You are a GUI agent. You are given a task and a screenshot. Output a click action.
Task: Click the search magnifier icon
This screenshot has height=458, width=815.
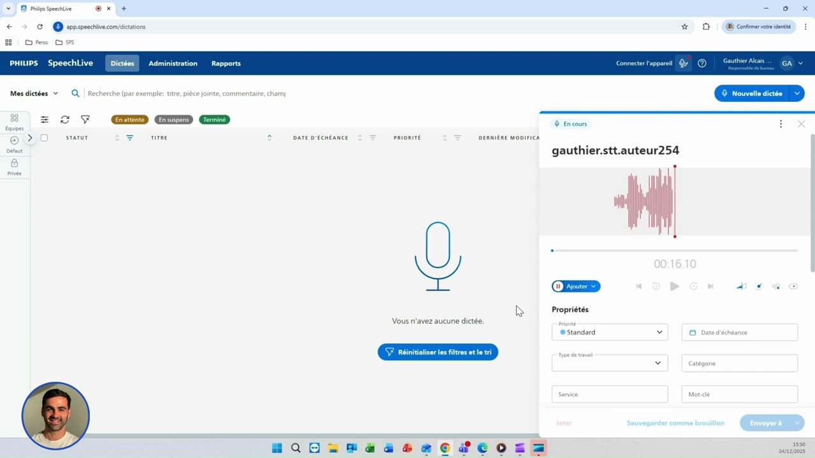pyautogui.click(x=75, y=94)
